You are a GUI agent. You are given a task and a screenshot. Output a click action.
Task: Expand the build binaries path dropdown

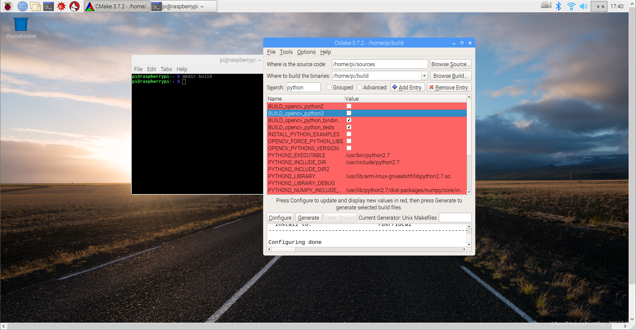tap(424, 76)
